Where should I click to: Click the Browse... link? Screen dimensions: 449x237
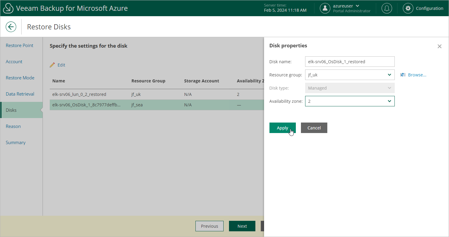click(x=417, y=75)
